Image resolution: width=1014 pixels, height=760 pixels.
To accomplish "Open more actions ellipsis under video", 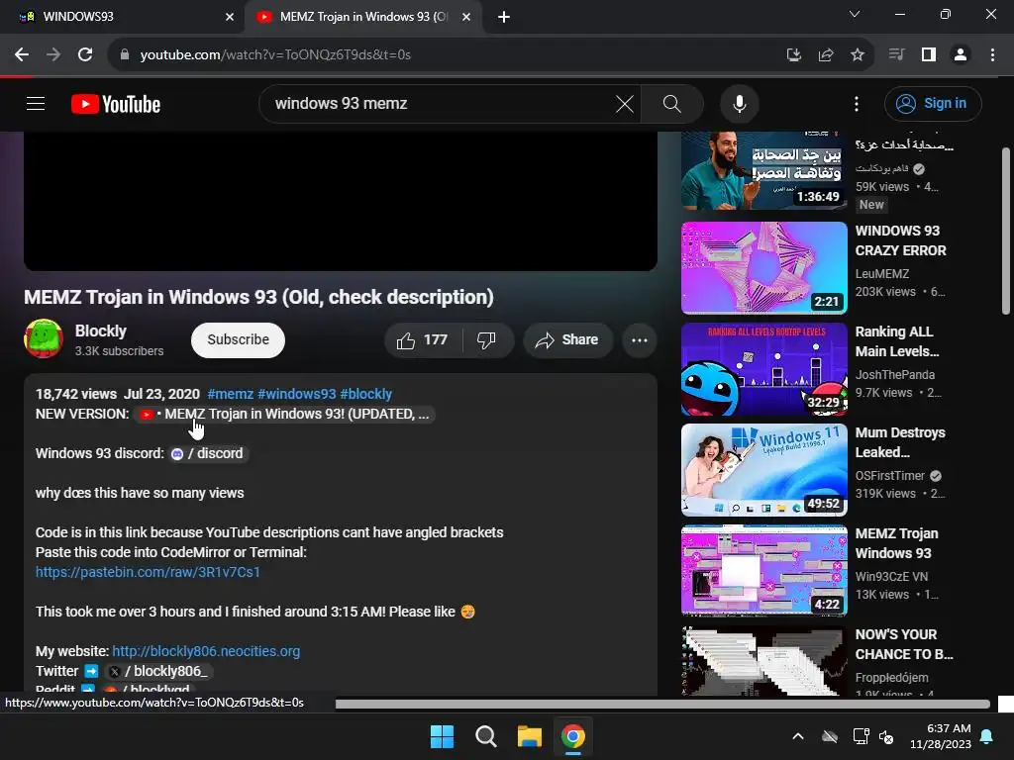I will (639, 340).
